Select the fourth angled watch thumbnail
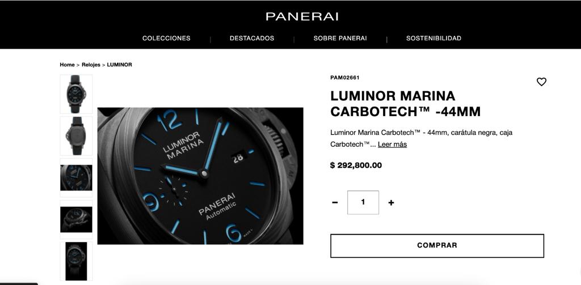This screenshot has height=285, width=581. pos(77,219)
